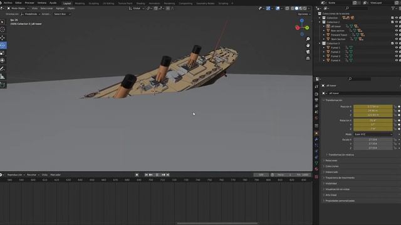
Task: Toggle visibility eye for Stern section
Action: point(397,39)
